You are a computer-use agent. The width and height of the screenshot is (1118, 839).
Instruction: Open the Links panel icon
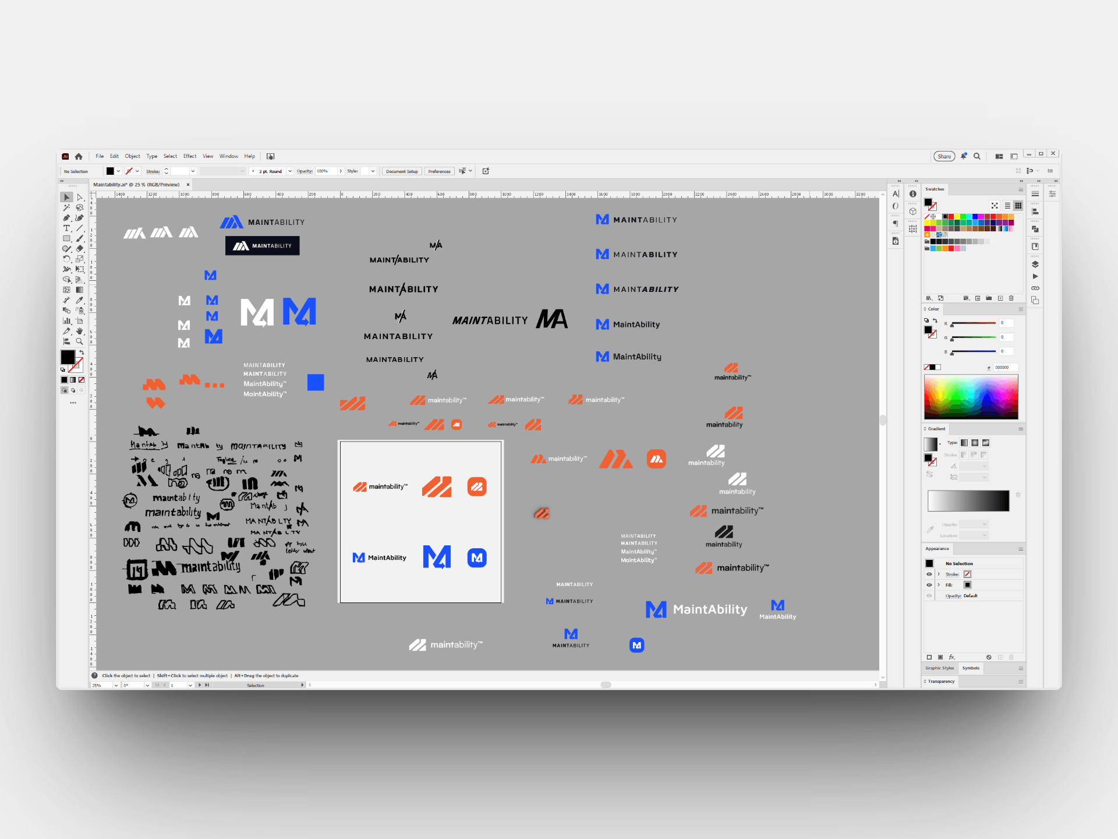1035,288
